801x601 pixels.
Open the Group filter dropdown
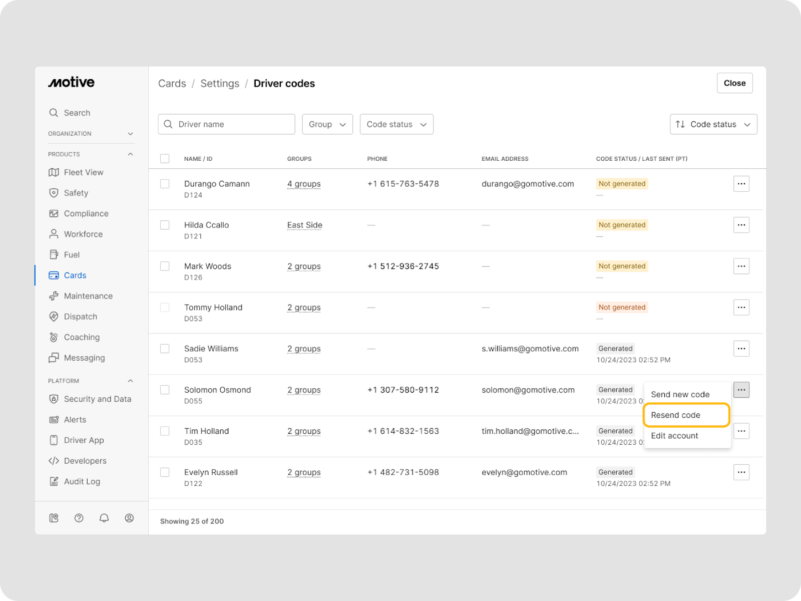327,124
